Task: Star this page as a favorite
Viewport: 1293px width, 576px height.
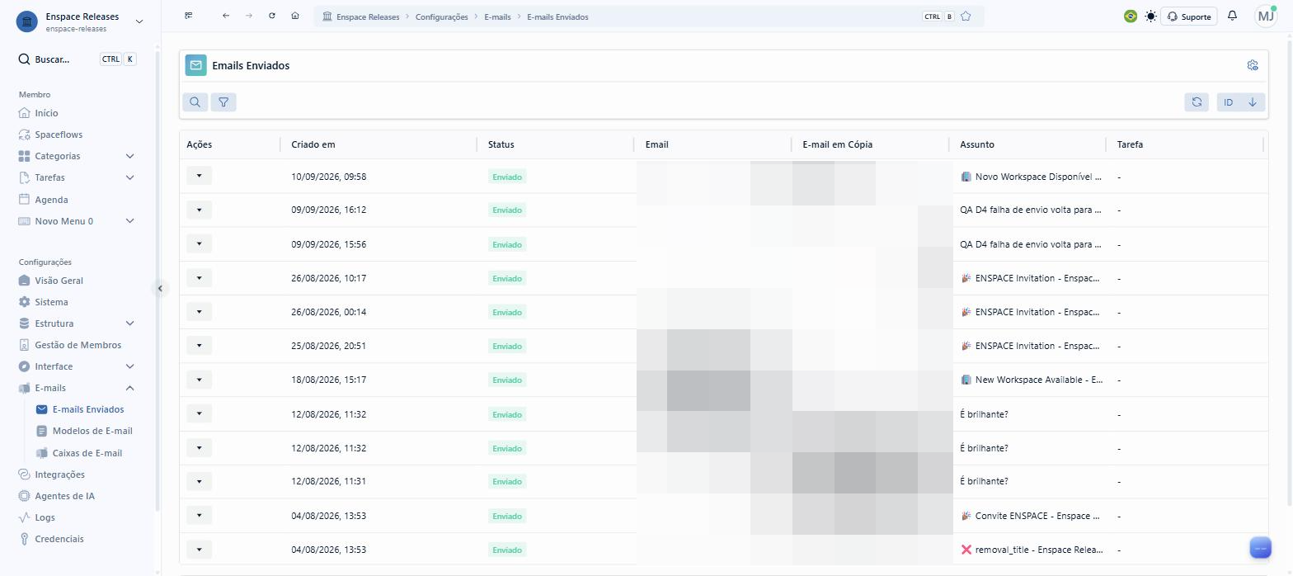Action: [x=966, y=17]
